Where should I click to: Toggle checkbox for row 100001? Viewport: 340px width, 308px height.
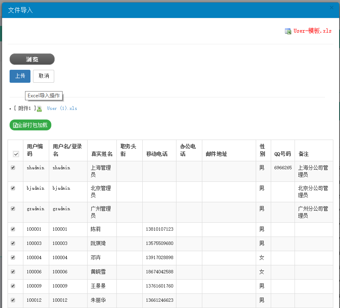13,229
